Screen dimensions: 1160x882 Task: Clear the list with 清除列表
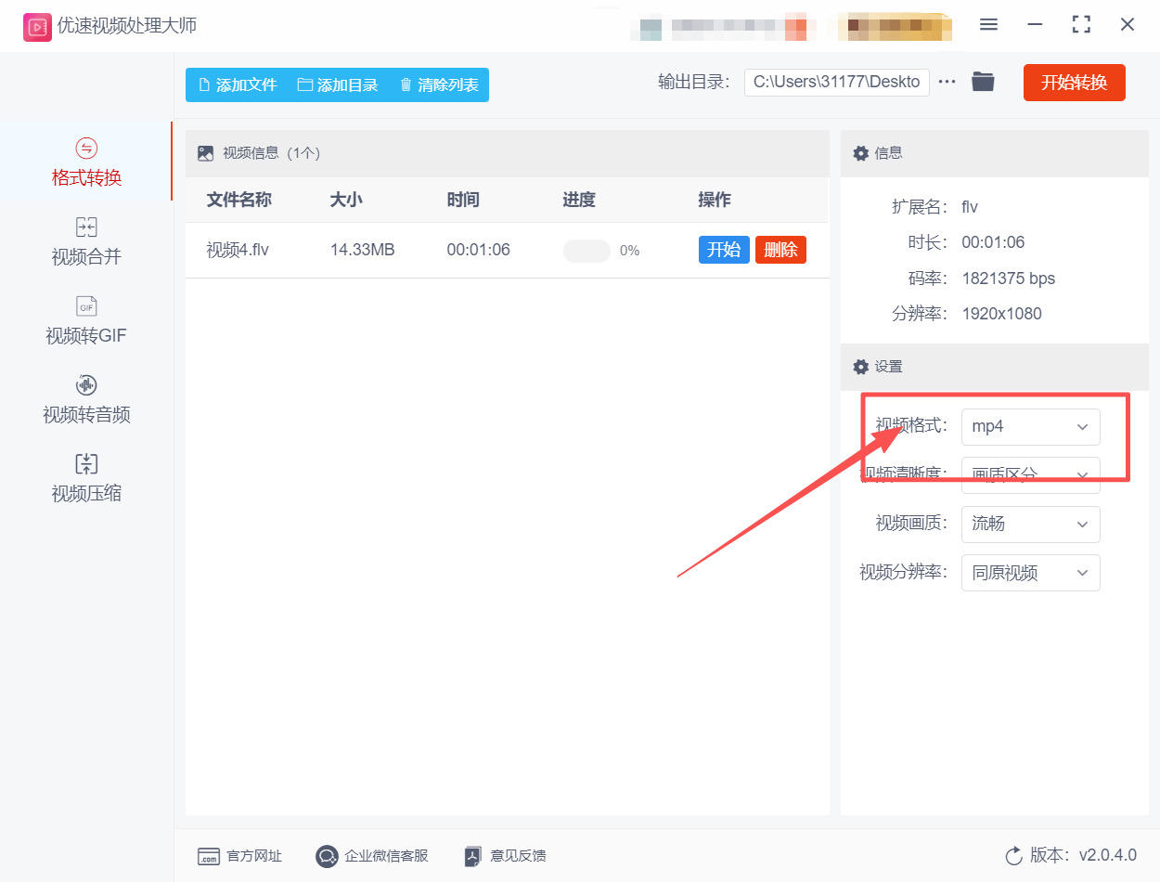[438, 84]
